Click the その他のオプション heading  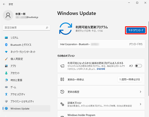pos(66,56)
